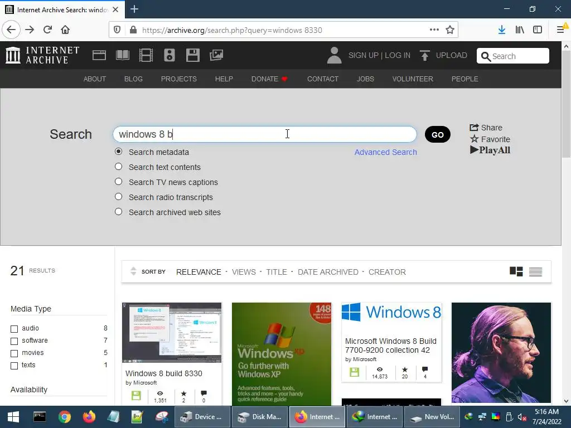Click the PlayAll link
571x428 pixels.
[x=490, y=150]
